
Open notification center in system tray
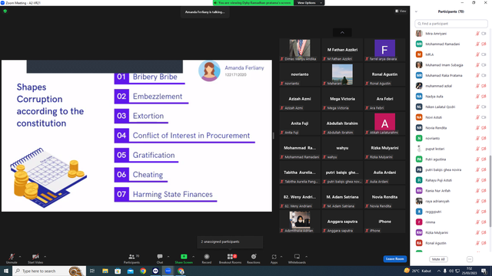click(484, 271)
